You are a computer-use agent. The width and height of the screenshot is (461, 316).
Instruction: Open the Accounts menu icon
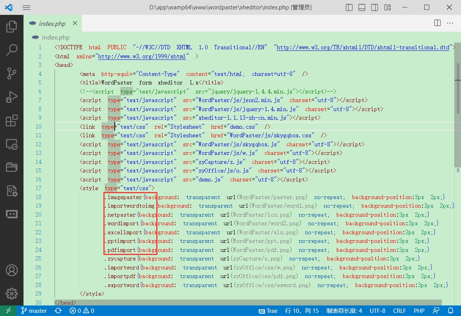11,270
